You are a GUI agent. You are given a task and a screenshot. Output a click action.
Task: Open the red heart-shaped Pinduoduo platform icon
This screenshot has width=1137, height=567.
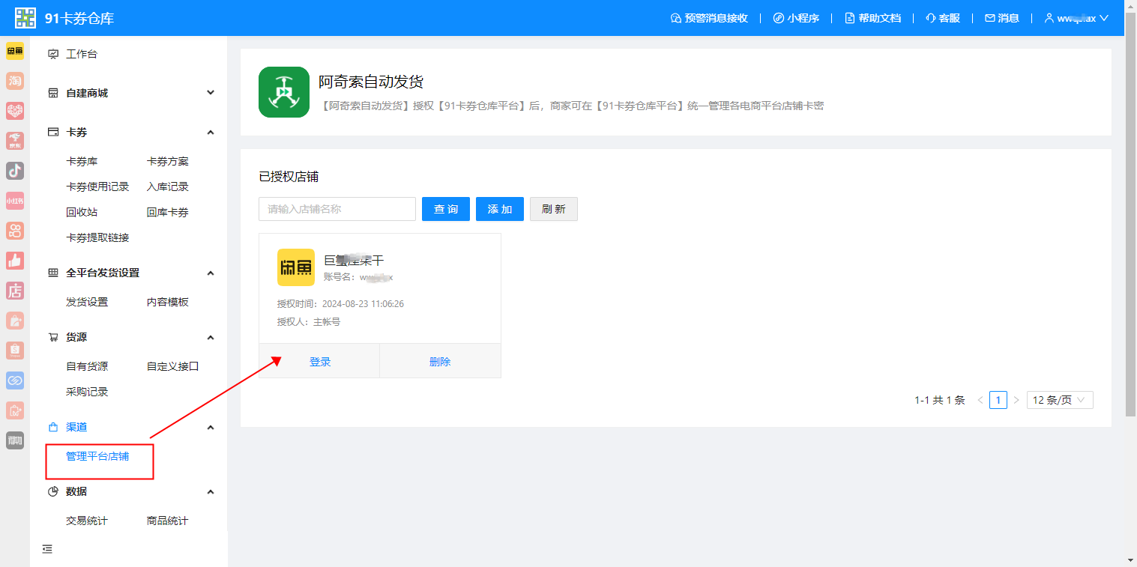(15, 111)
